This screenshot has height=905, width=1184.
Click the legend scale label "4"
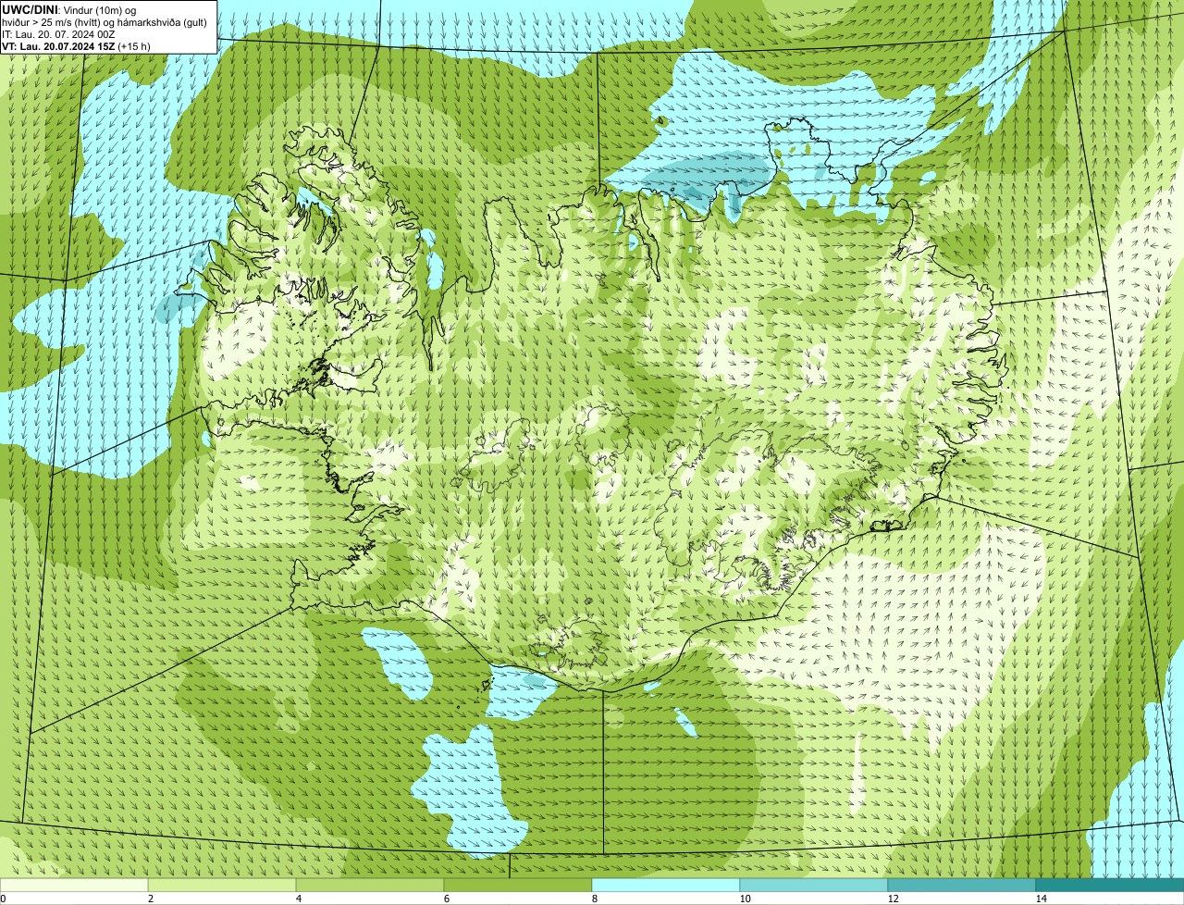(x=298, y=899)
